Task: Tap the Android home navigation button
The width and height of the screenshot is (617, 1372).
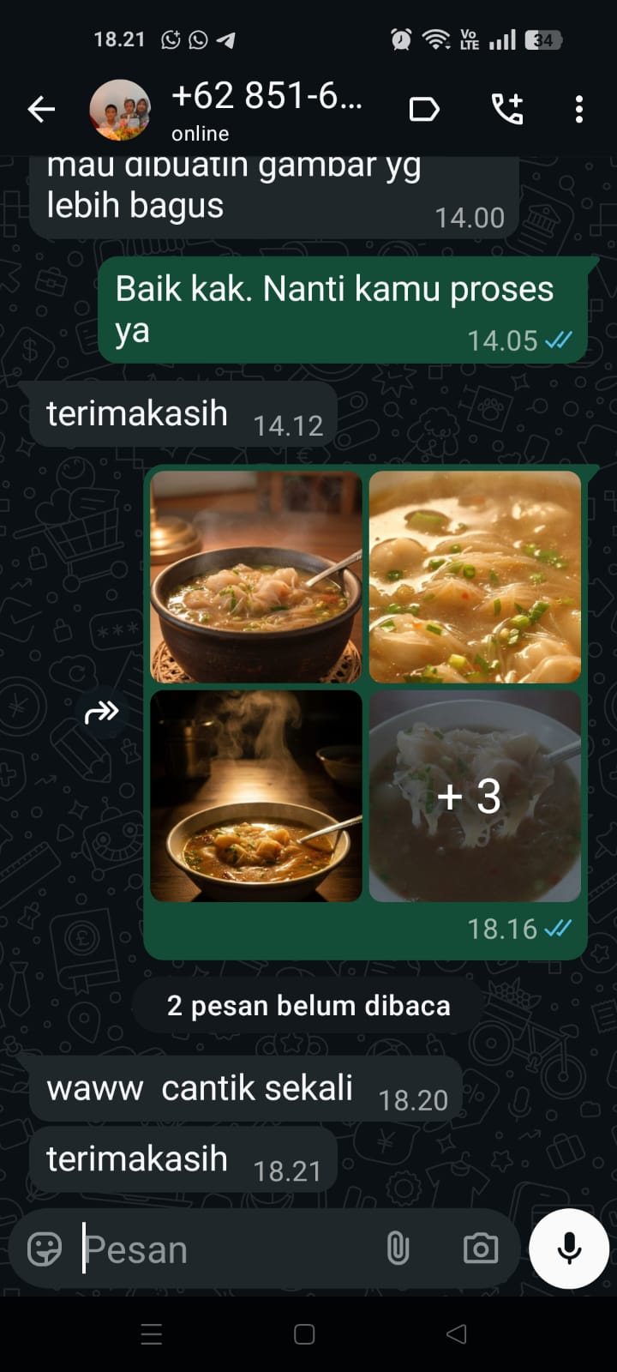Action: (x=304, y=1334)
